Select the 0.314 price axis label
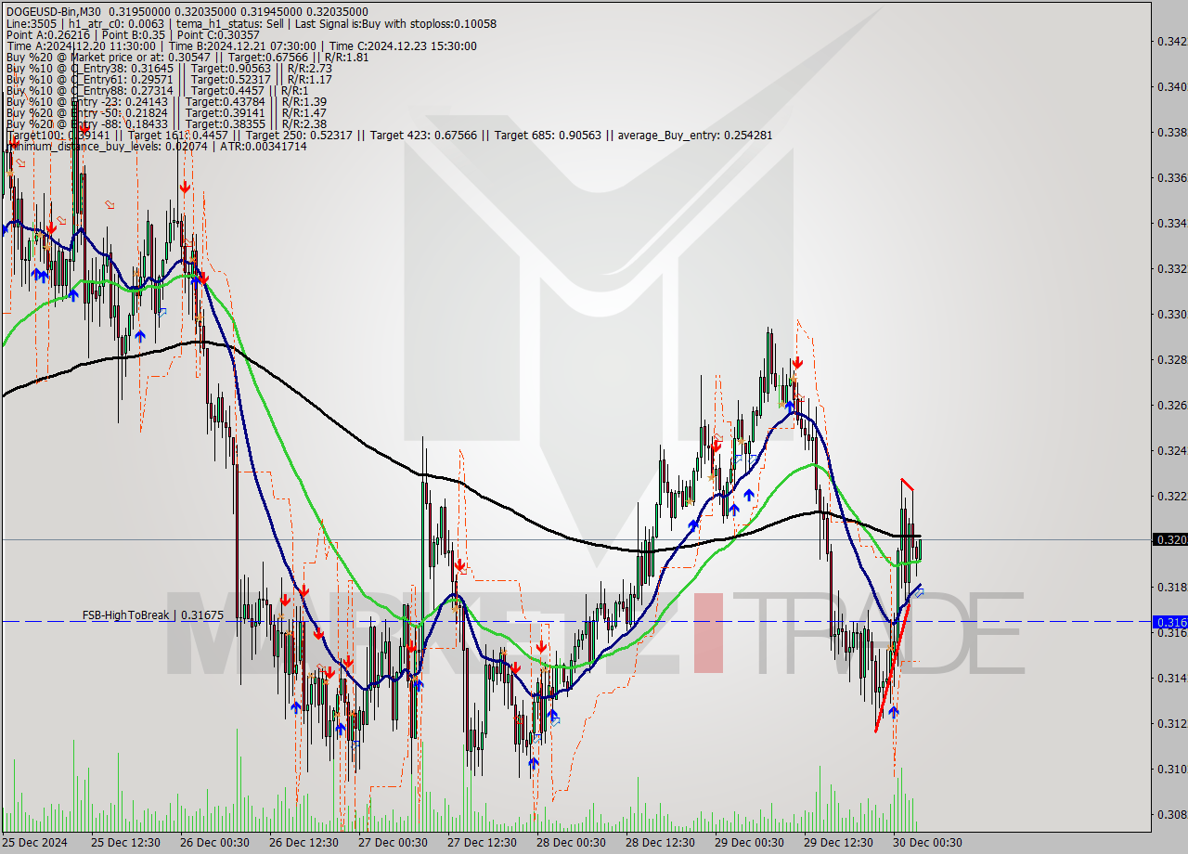The width and height of the screenshot is (1188, 854). pos(1171,678)
